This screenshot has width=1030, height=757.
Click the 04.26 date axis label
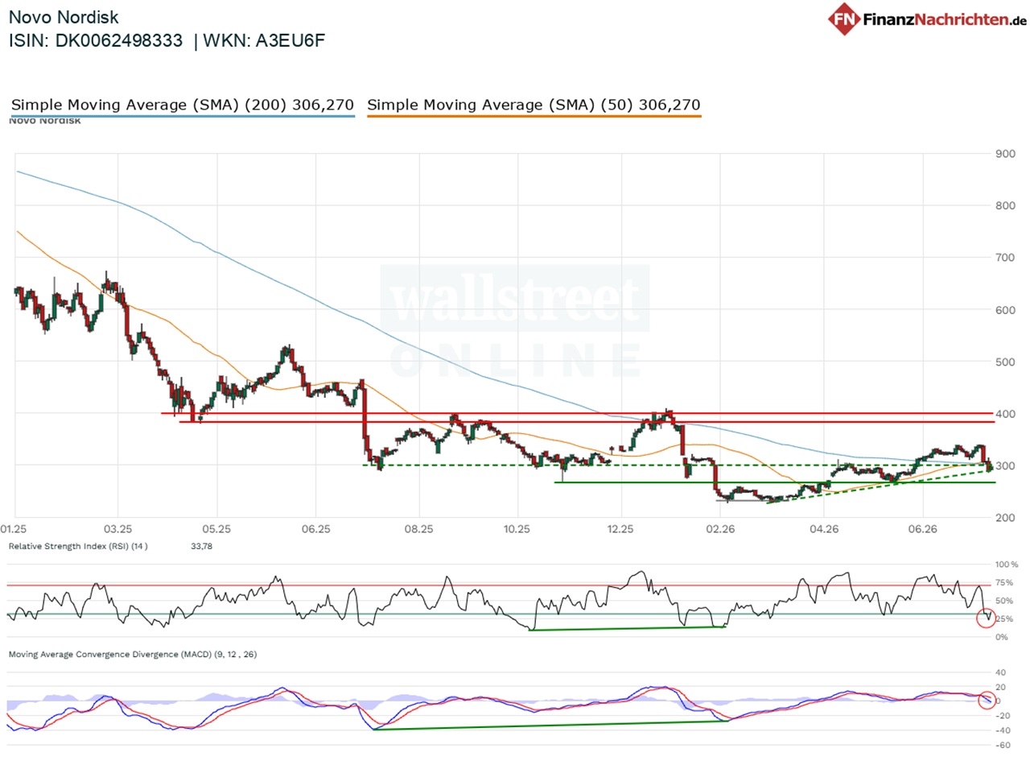[x=822, y=529]
